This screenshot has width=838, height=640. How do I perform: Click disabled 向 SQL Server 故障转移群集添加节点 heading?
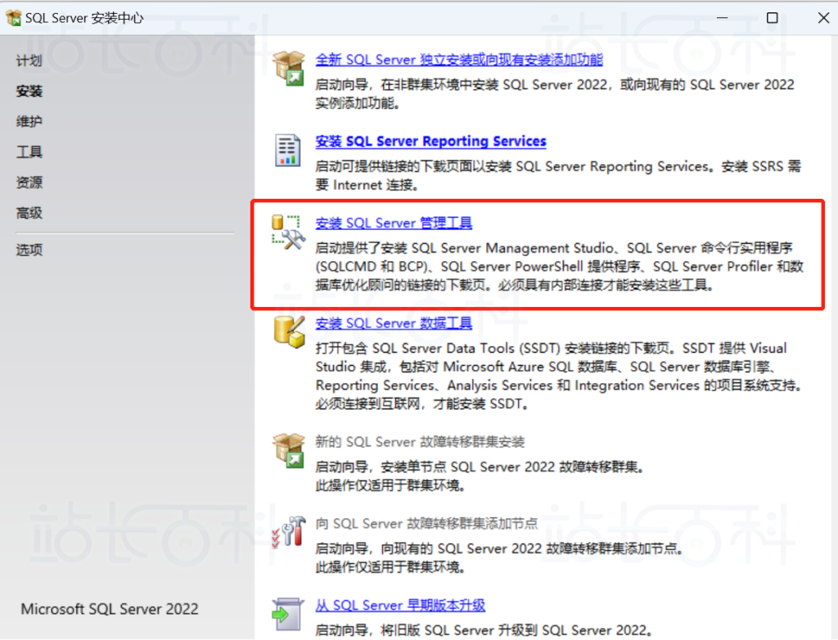pyautogui.click(x=426, y=524)
